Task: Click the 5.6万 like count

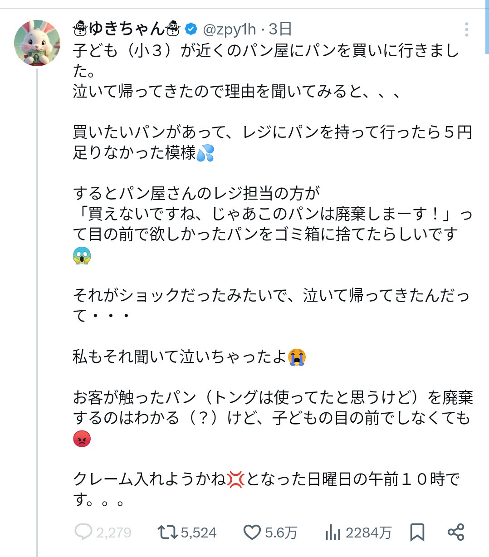Action: (x=281, y=533)
